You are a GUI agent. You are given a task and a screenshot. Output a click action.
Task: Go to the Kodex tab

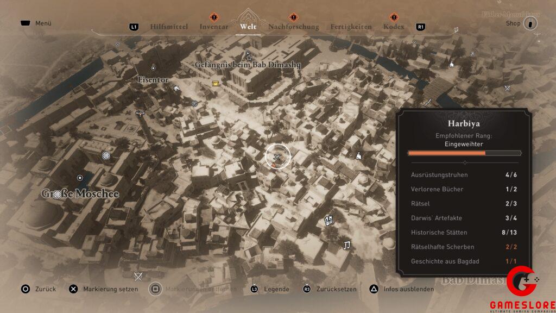click(x=394, y=27)
